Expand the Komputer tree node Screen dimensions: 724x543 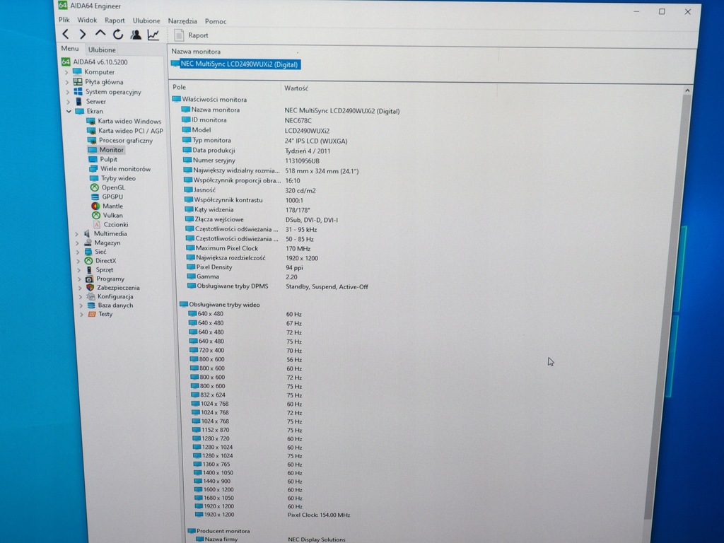pos(66,73)
